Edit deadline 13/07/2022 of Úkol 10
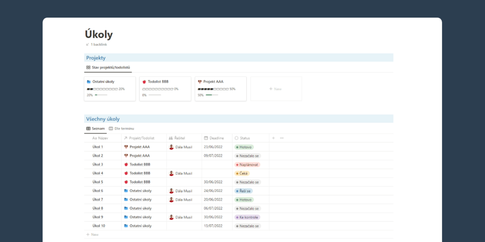 [213, 226]
